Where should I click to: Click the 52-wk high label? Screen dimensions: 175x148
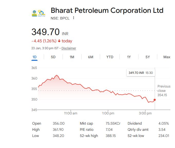coord(89,136)
